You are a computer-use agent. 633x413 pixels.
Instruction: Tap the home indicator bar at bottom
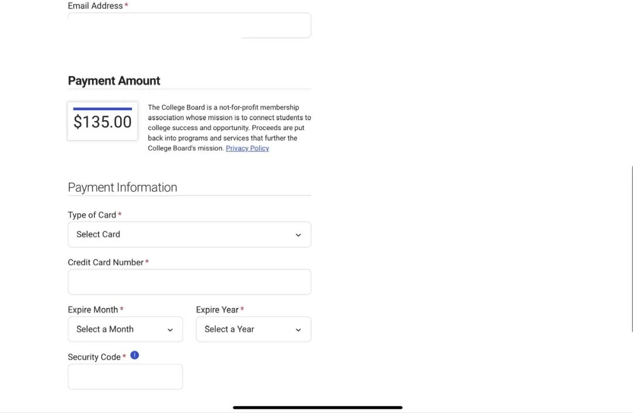point(318,407)
